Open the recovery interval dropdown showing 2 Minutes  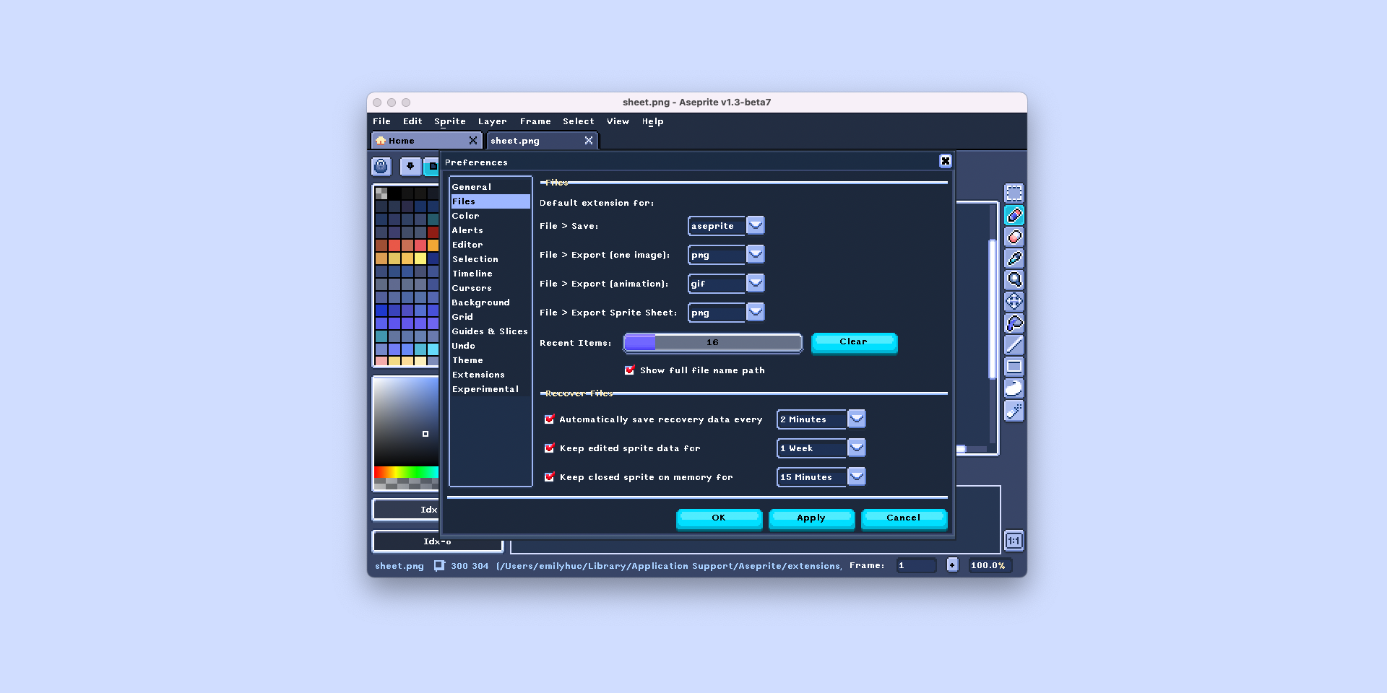857,419
